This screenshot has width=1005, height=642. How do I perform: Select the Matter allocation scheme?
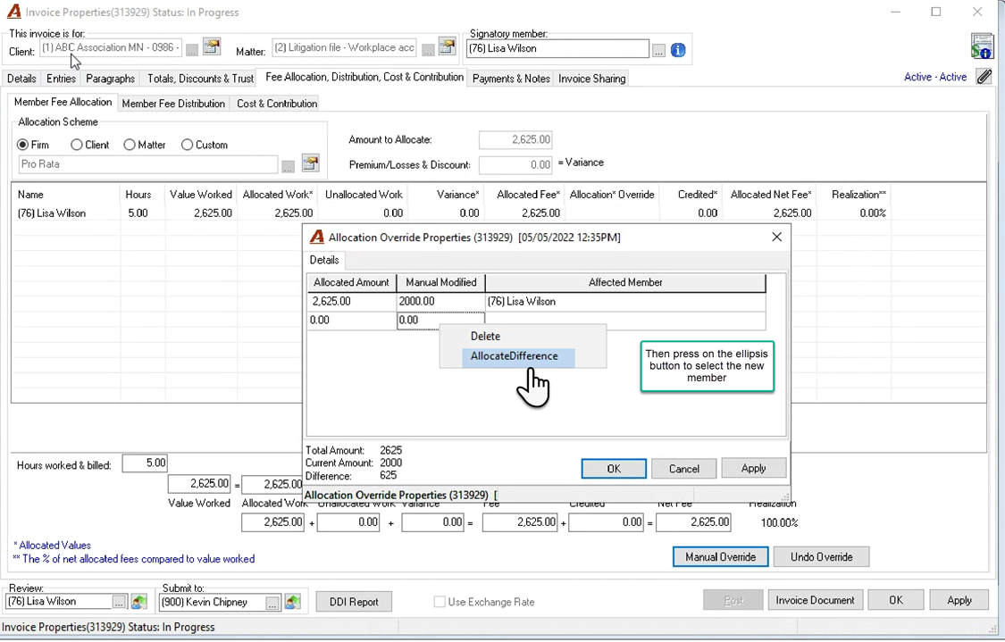click(x=130, y=145)
